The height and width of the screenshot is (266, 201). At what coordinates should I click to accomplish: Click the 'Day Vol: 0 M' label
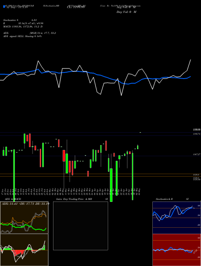[126, 12]
